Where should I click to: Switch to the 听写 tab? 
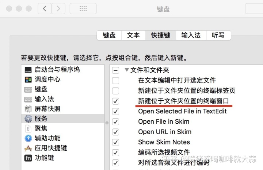pos(218,35)
